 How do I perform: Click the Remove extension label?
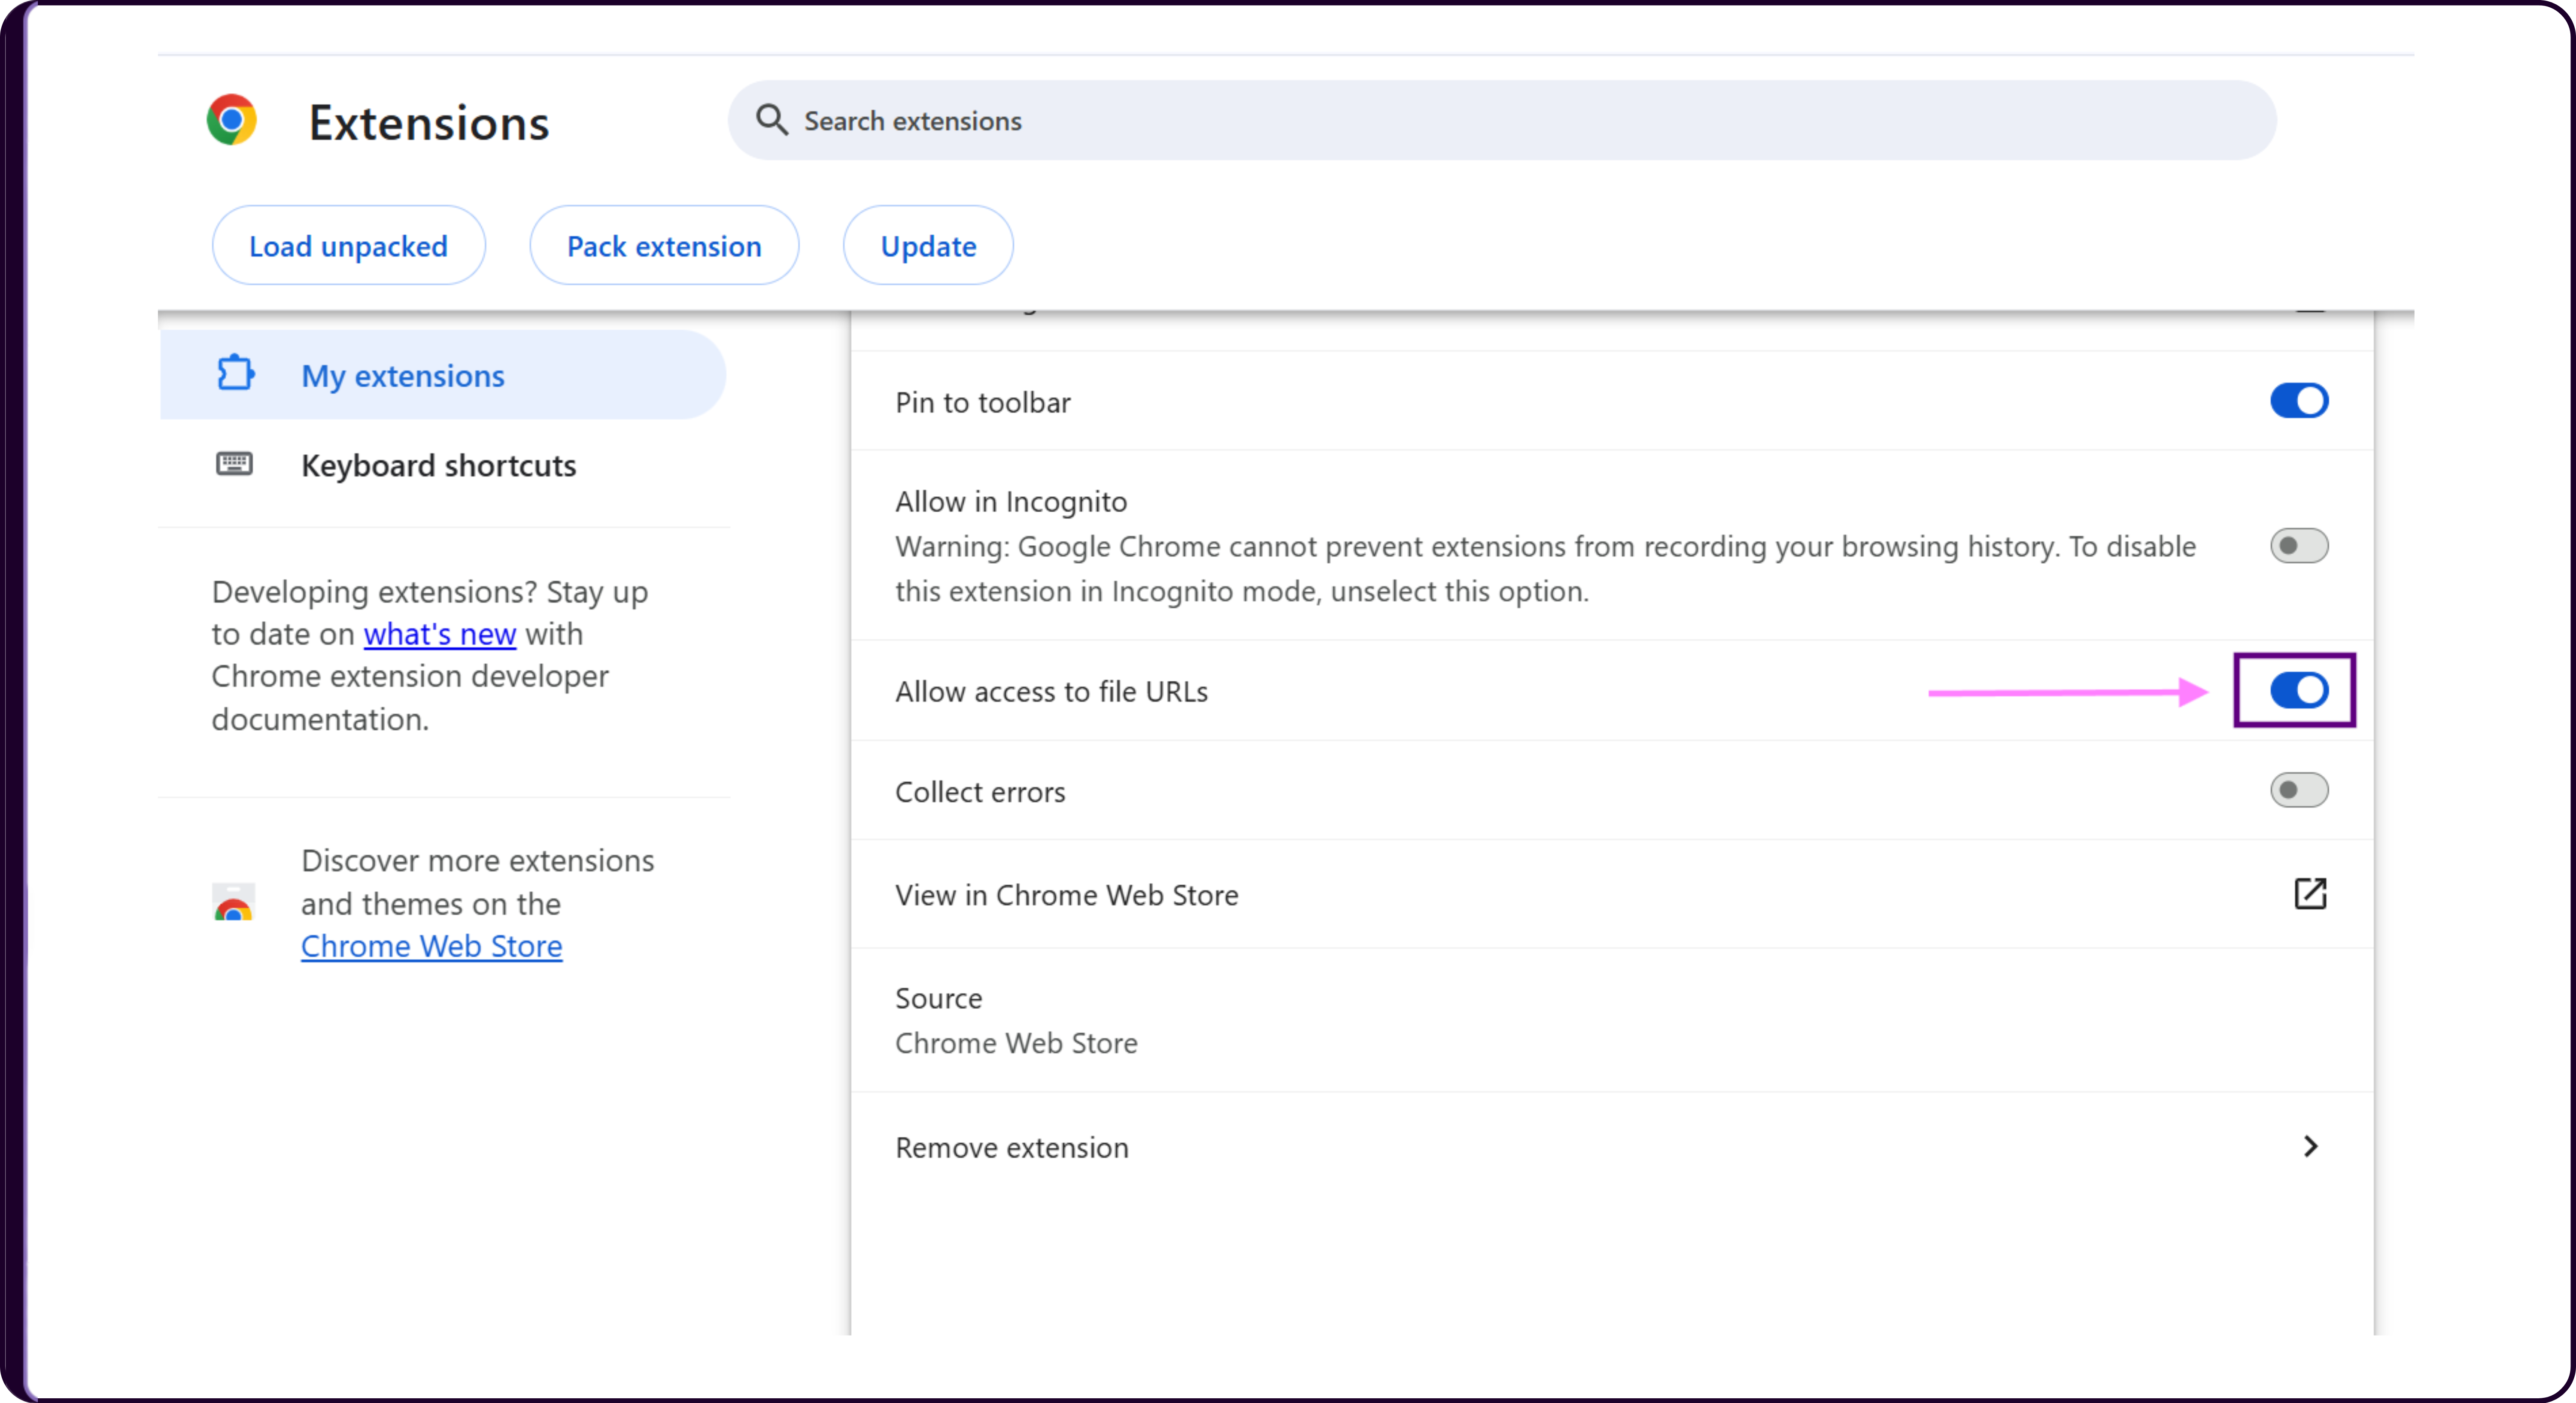1012,1147
